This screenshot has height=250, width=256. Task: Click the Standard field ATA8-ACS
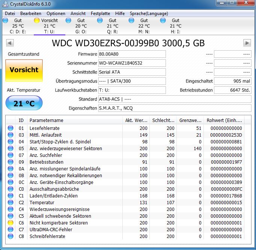click(x=175, y=99)
